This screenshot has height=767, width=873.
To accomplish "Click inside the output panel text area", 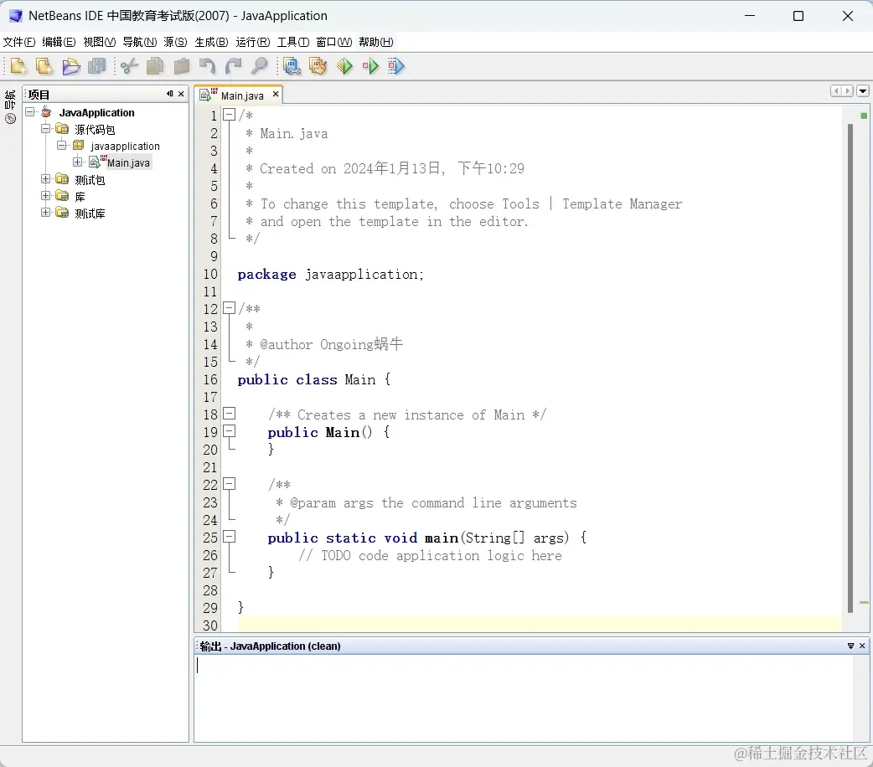I will click(524, 698).
